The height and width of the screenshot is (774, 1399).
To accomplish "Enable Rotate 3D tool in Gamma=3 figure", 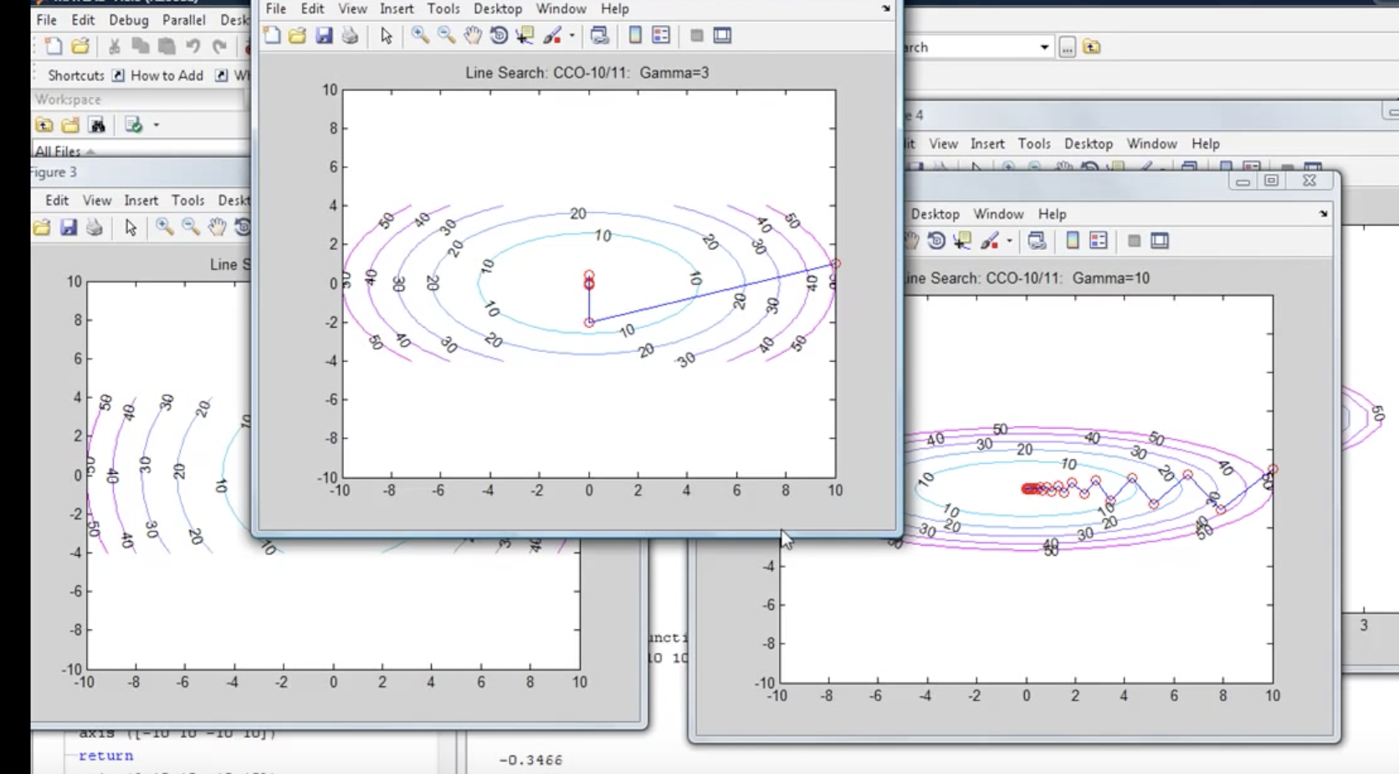I will pos(499,35).
